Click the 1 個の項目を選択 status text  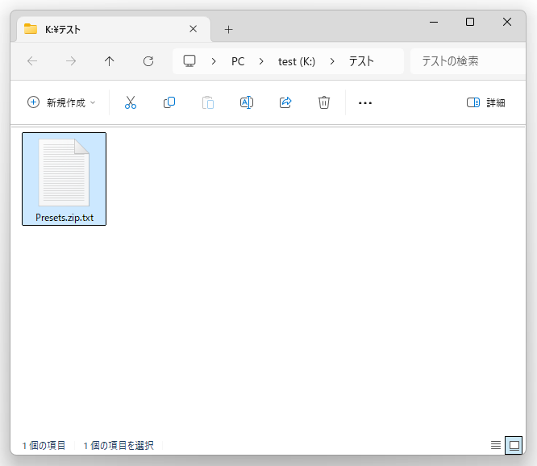(x=119, y=446)
